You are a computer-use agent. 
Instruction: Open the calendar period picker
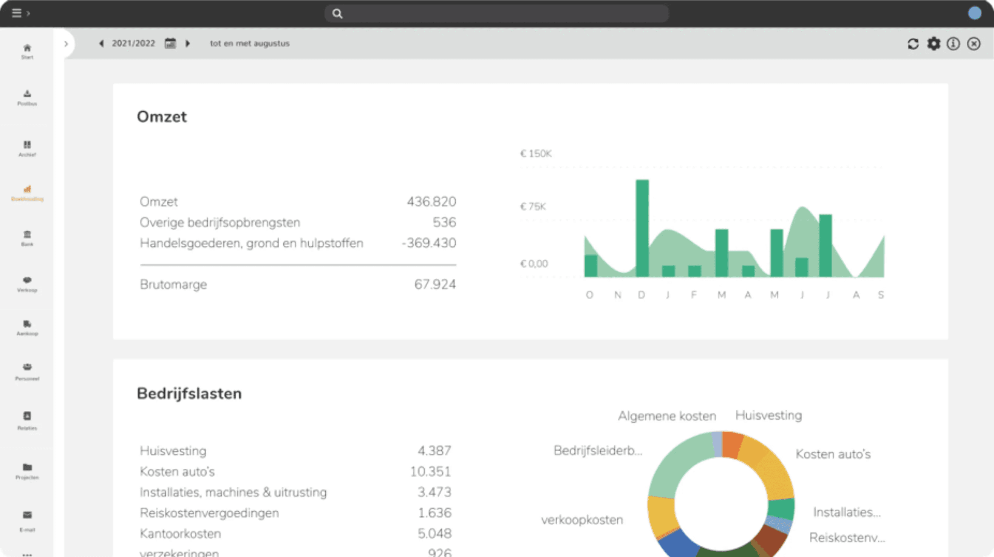point(170,43)
